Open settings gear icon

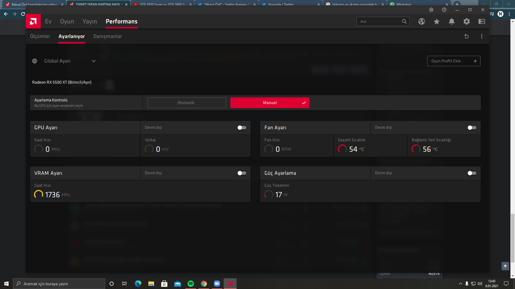coord(467,21)
